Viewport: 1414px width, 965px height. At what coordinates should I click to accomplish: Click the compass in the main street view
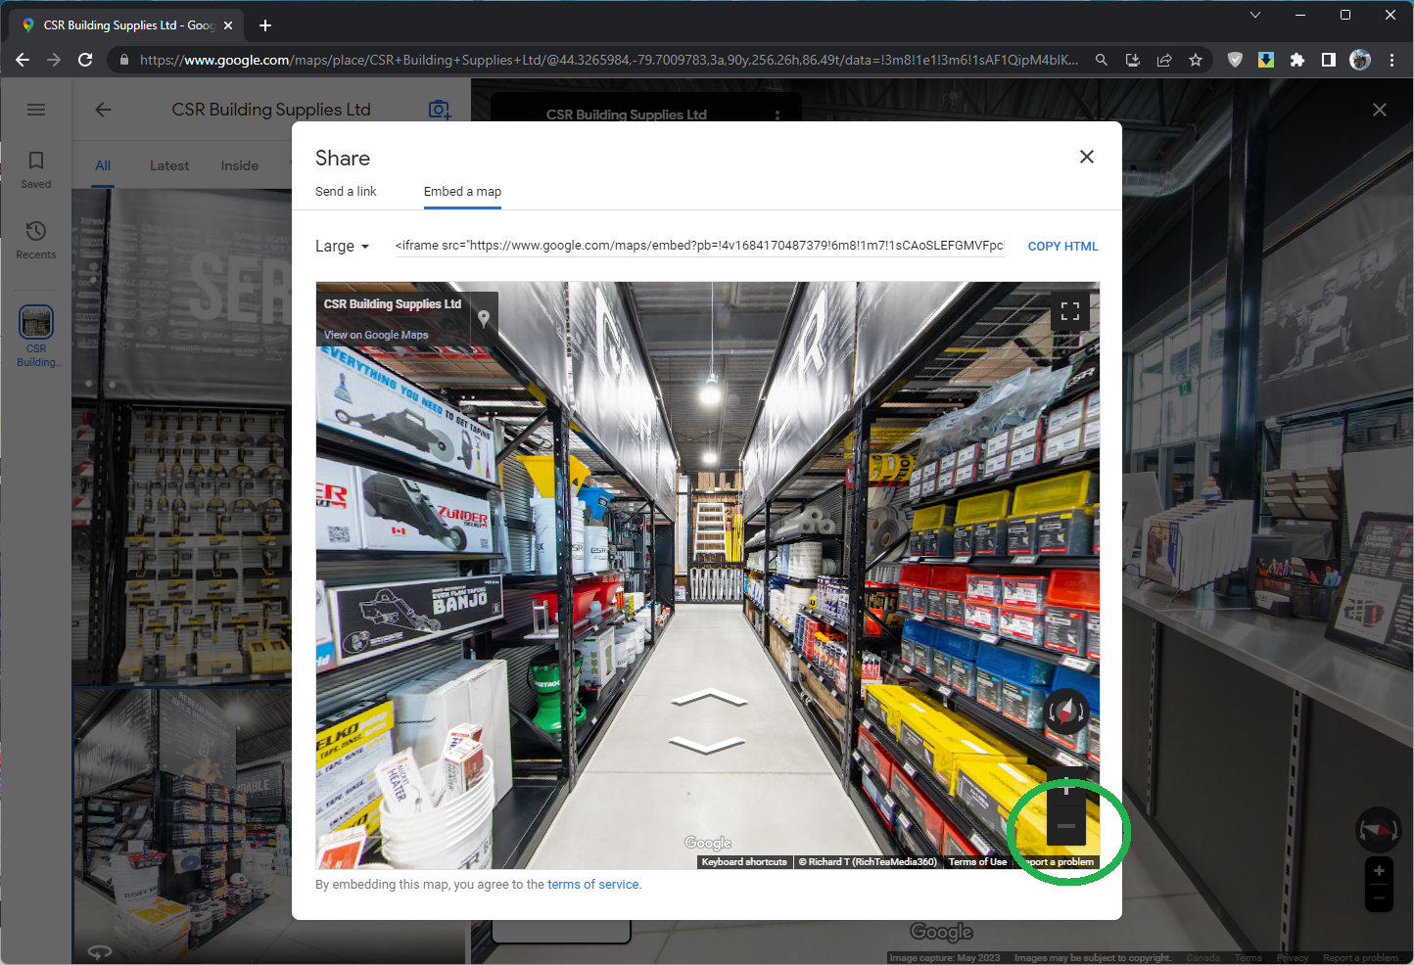point(1378,830)
